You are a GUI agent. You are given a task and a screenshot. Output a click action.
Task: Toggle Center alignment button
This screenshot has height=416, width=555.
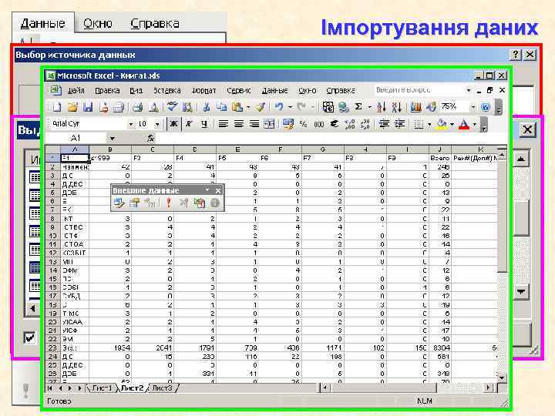point(238,124)
